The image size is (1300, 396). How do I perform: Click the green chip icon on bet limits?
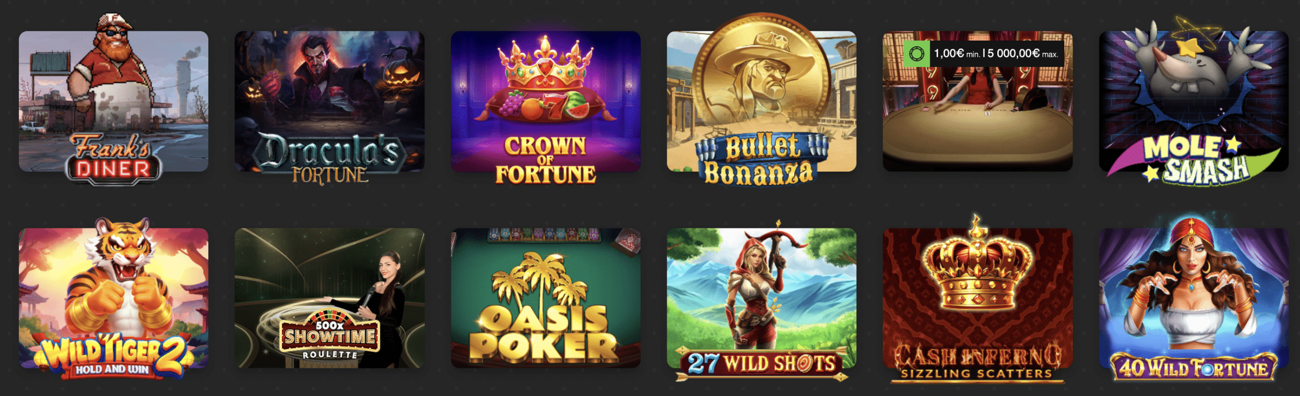(x=917, y=53)
